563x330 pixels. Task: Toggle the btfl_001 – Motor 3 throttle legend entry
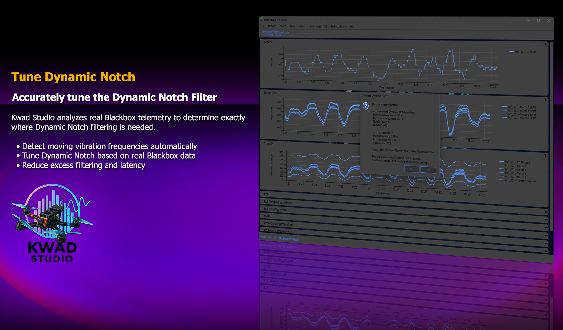pos(513,177)
